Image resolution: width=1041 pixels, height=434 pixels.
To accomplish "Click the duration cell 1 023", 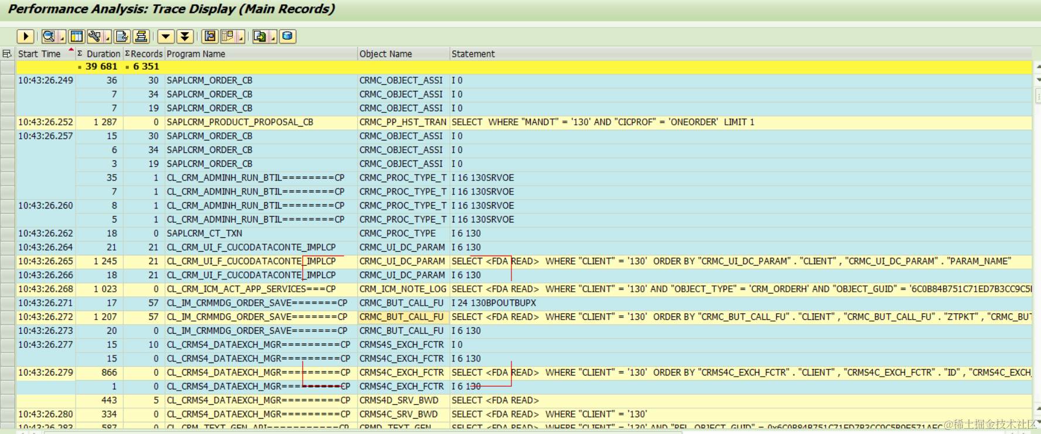I will [x=99, y=289].
